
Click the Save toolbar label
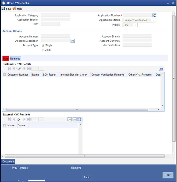coord(9,9)
